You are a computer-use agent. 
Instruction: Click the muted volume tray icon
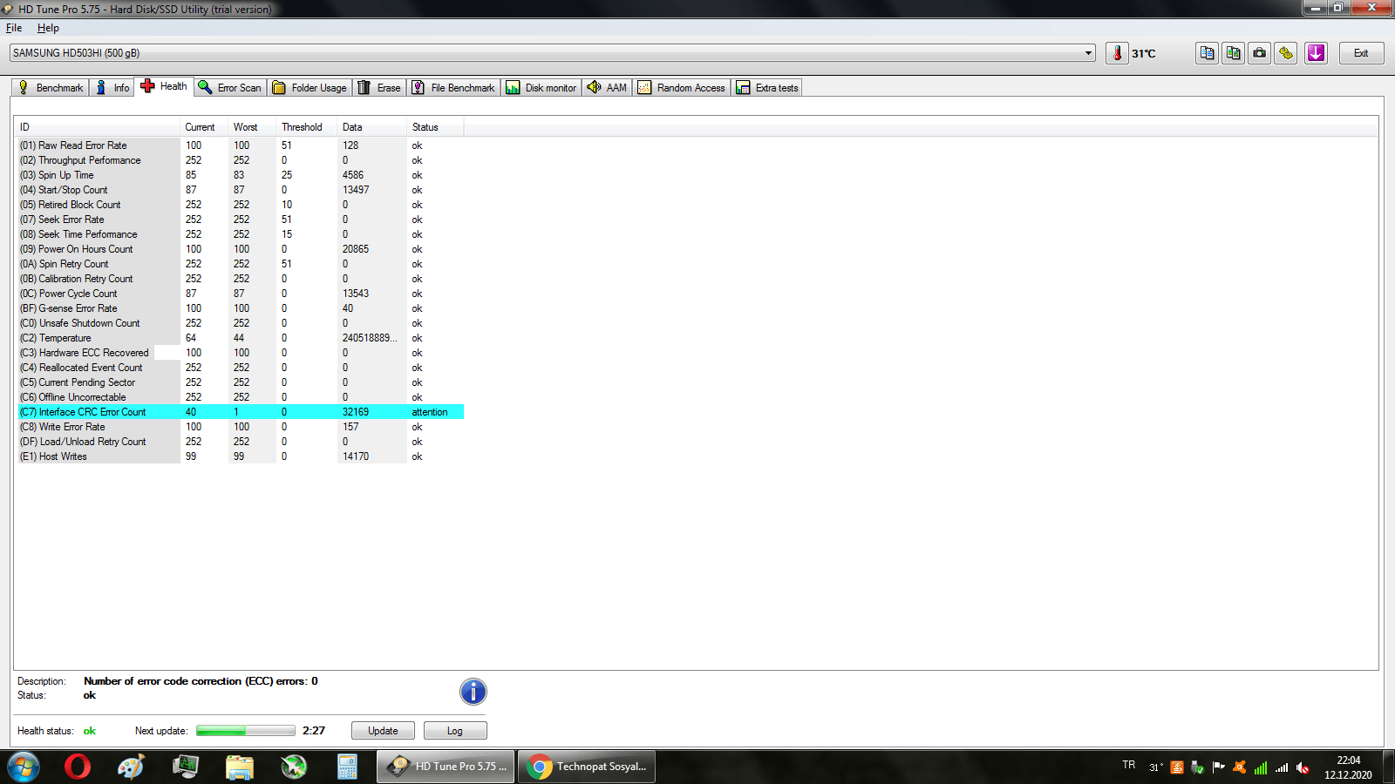tap(1303, 767)
